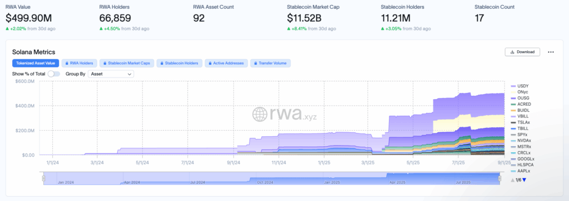Hide SPYx series in legend
569x201 pixels.
pyautogui.click(x=520, y=135)
